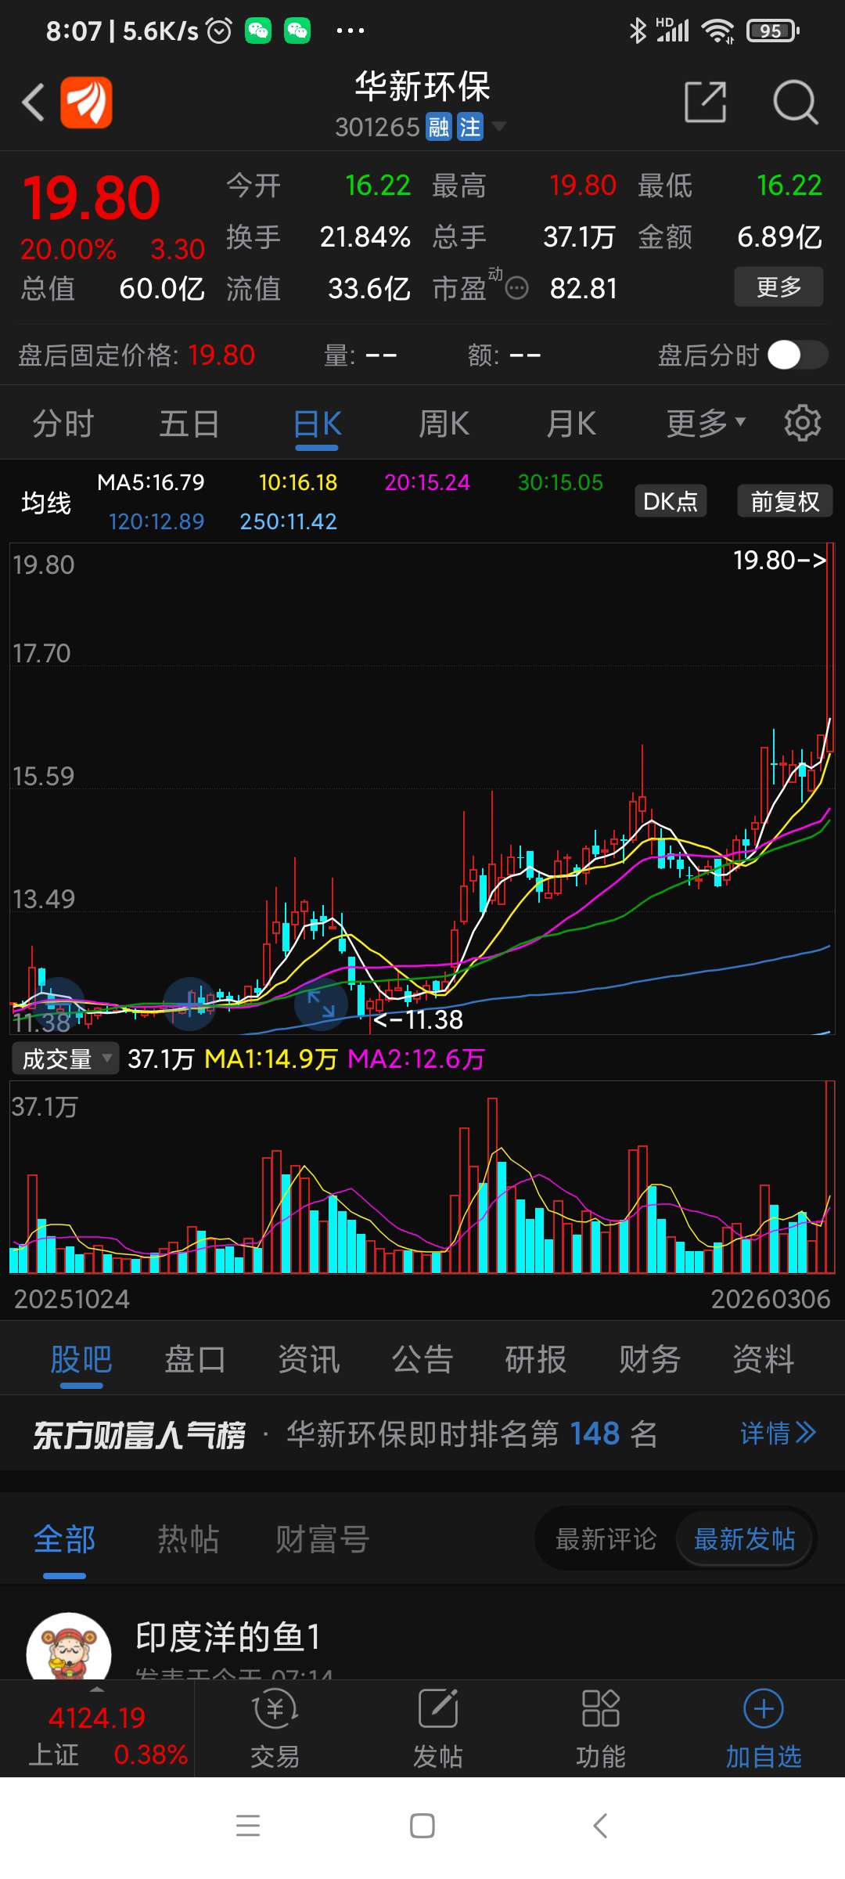Tap the 21.84% turnover rate value

click(x=365, y=236)
